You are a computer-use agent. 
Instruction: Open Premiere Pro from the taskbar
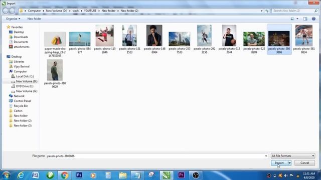click(181, 175)
